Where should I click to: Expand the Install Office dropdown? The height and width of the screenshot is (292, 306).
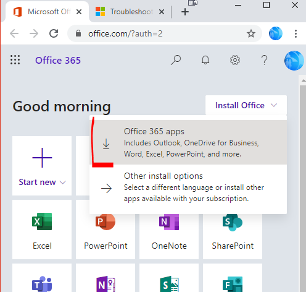click(246, 105)
